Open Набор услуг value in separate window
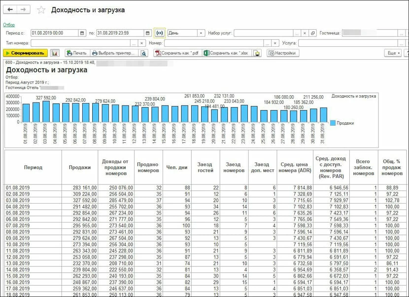Image resolution: width=409 pixels, height=297 pixels. tap(312, 33)
